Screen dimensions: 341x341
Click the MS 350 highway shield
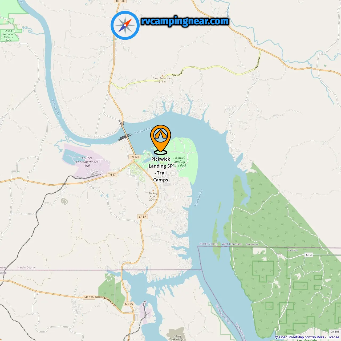point(89,297)
